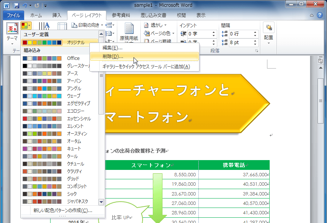Screen dimensions: 327x223
Task: Select アーバン color scheme
Action: tap(60, 81)
